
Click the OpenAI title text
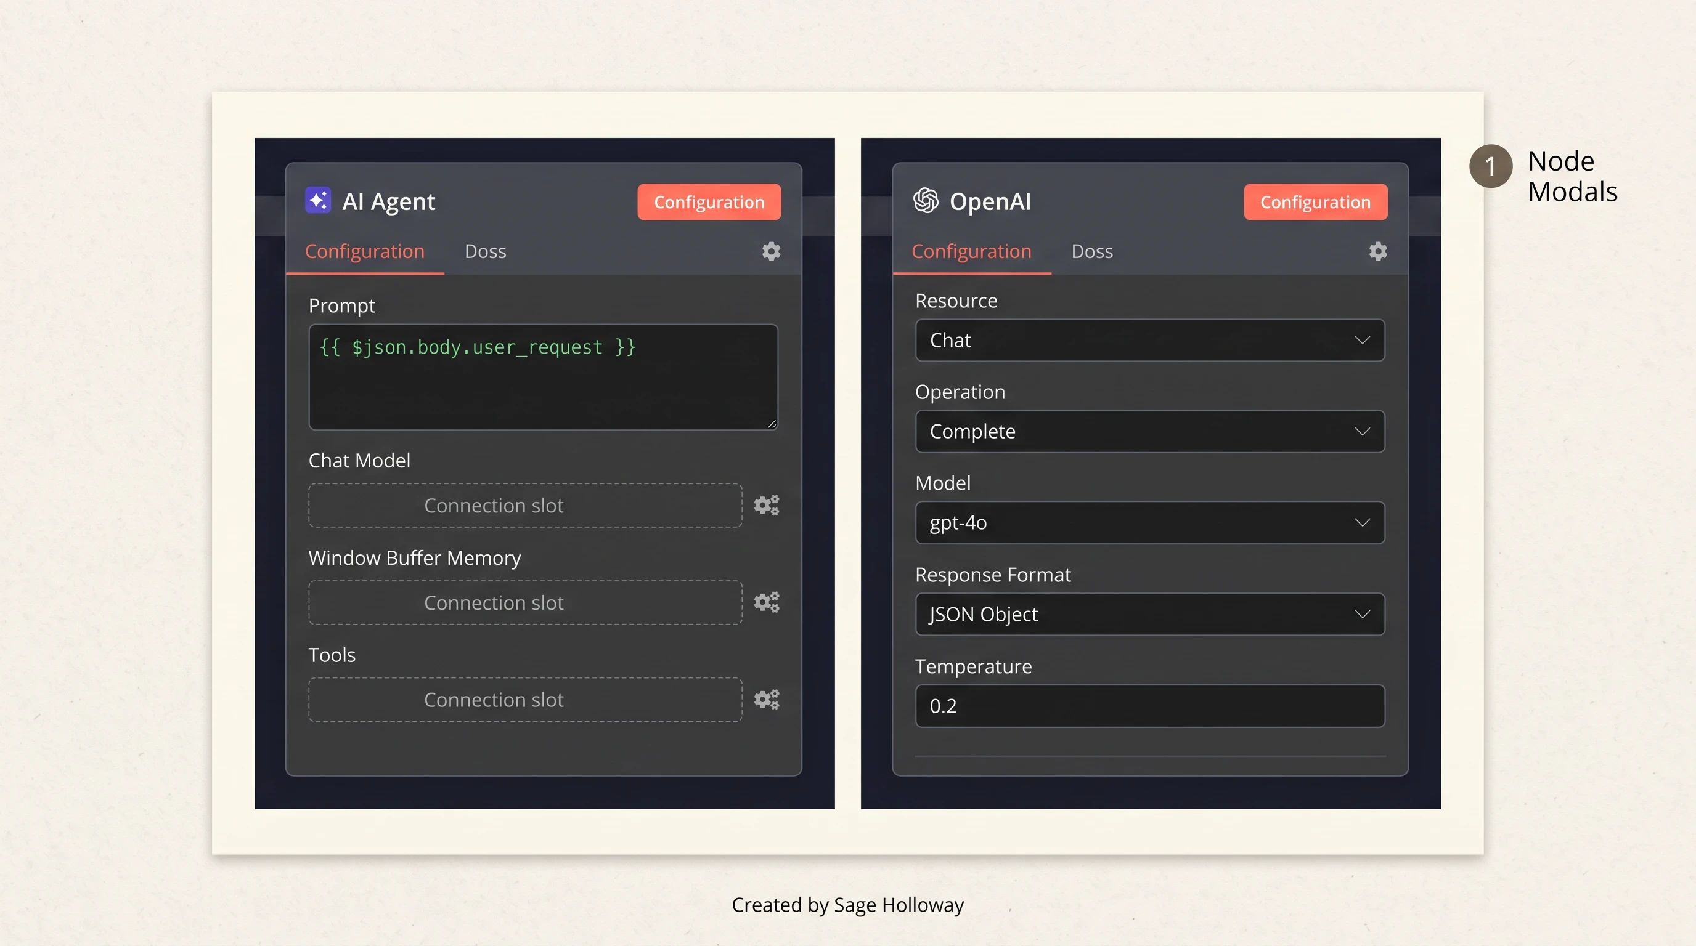pyautogui.click(x=990, y=201)
